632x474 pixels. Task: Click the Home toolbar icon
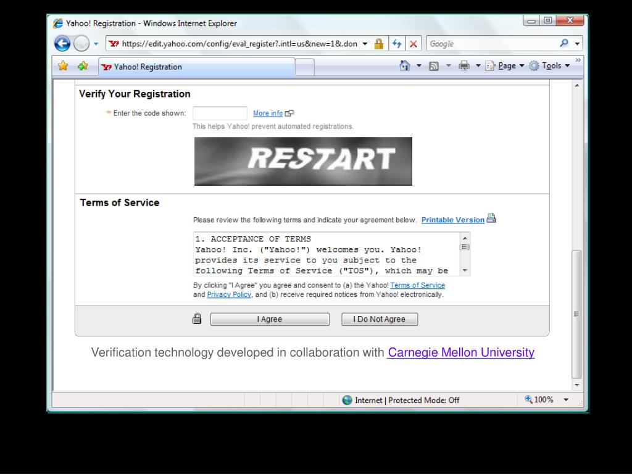(405, 65)
